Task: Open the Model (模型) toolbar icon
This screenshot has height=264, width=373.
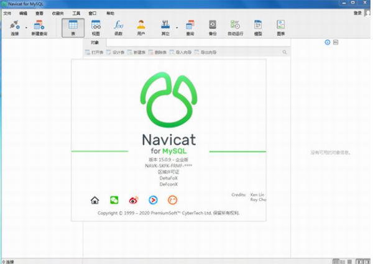Action: click(x=259, y=26)
